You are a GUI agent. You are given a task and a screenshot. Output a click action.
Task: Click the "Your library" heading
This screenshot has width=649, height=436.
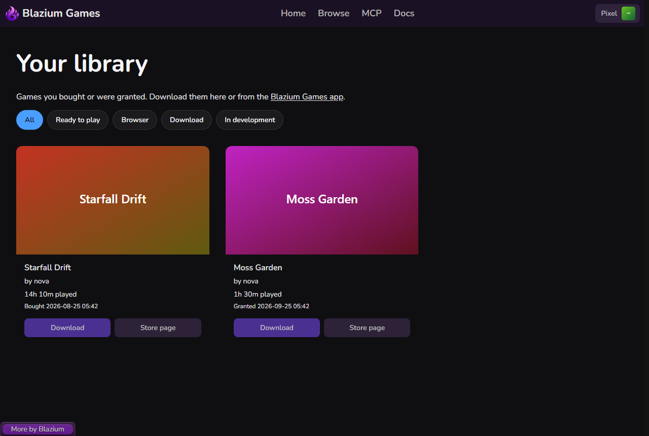tap(82, 63)
